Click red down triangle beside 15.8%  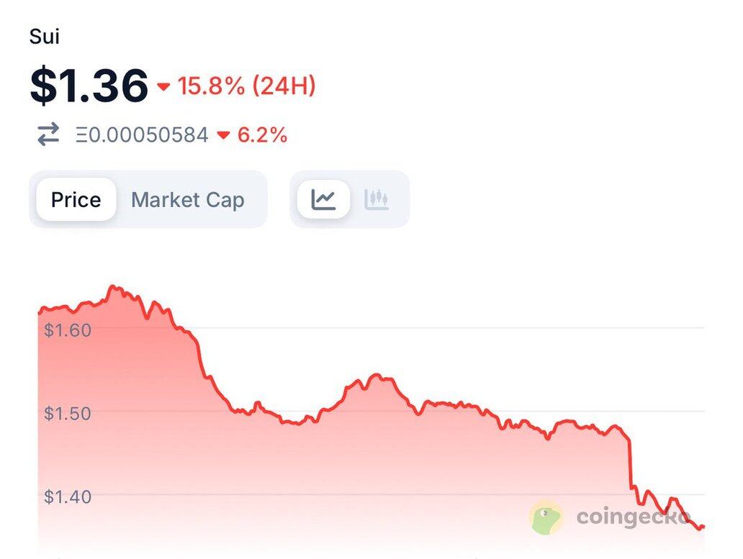tap(163, 87)
